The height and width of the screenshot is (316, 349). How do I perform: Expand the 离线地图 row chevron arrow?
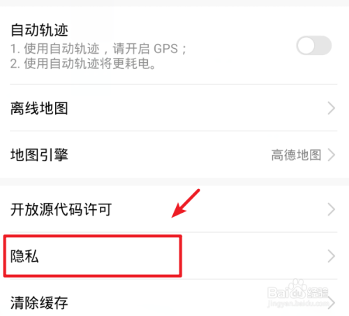(331, 108)
